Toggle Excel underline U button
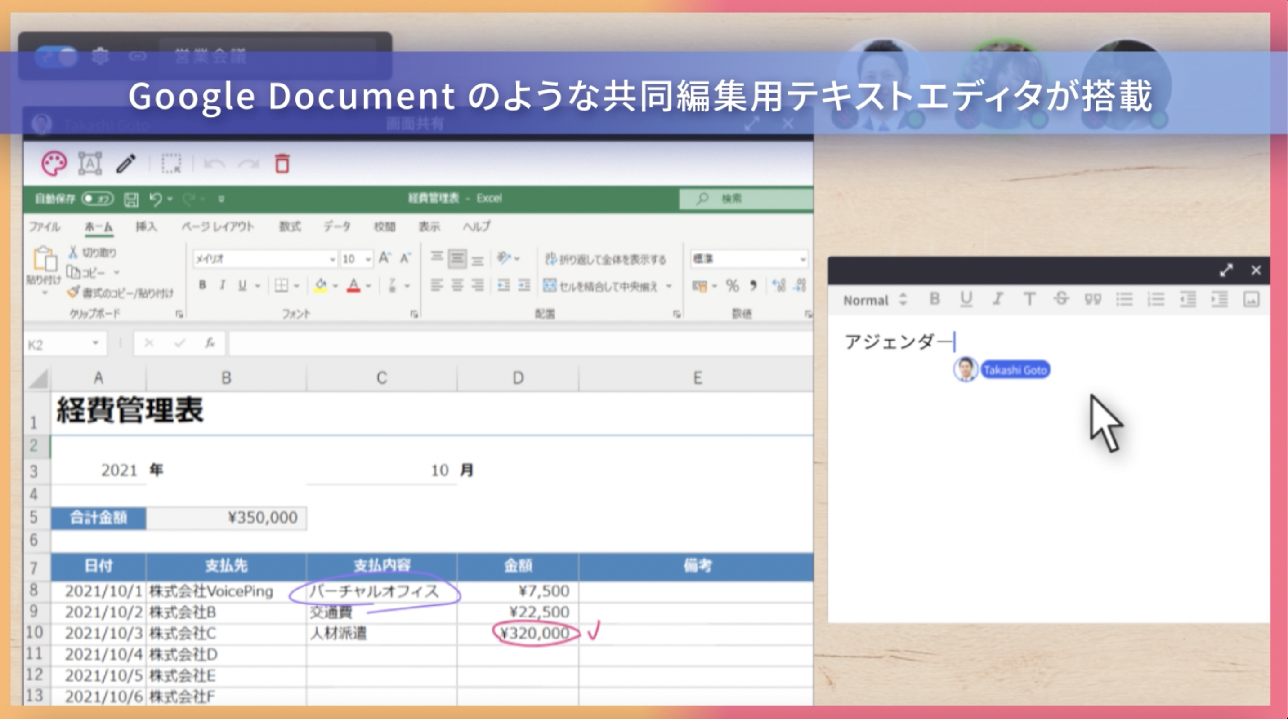 (242, 285)
